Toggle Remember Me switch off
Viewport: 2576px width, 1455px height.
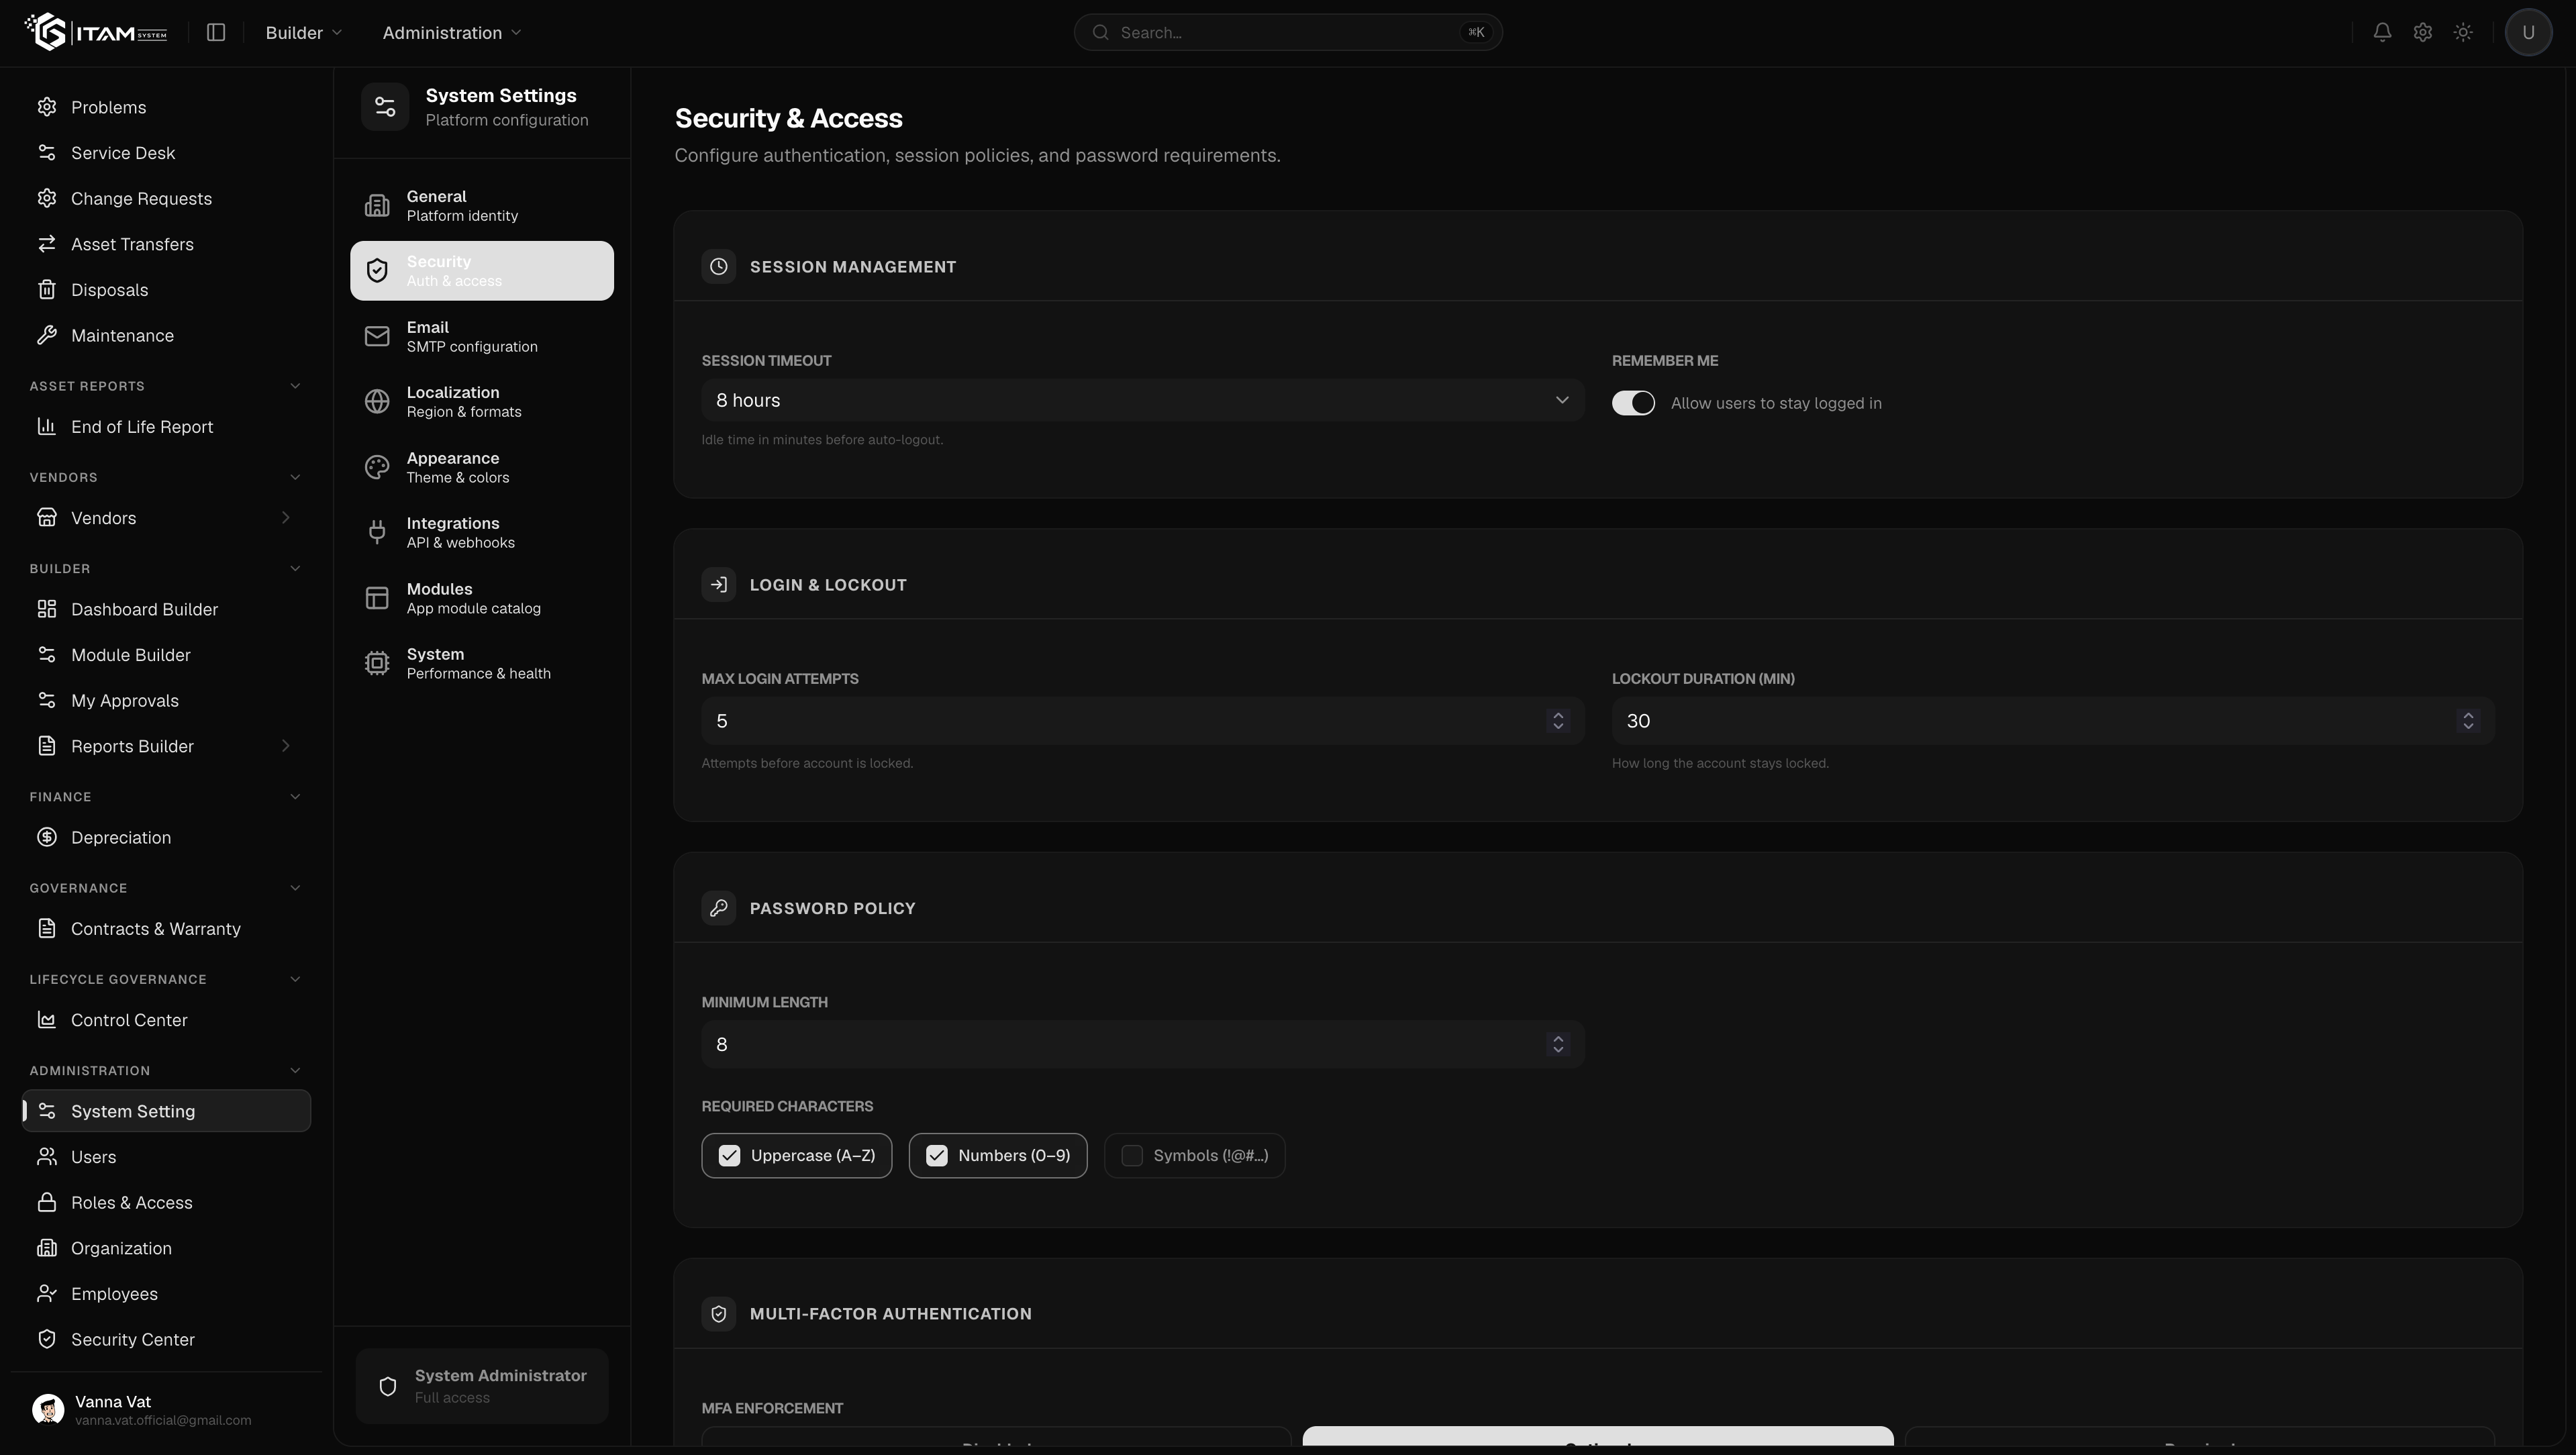(x=1633, y=403)
